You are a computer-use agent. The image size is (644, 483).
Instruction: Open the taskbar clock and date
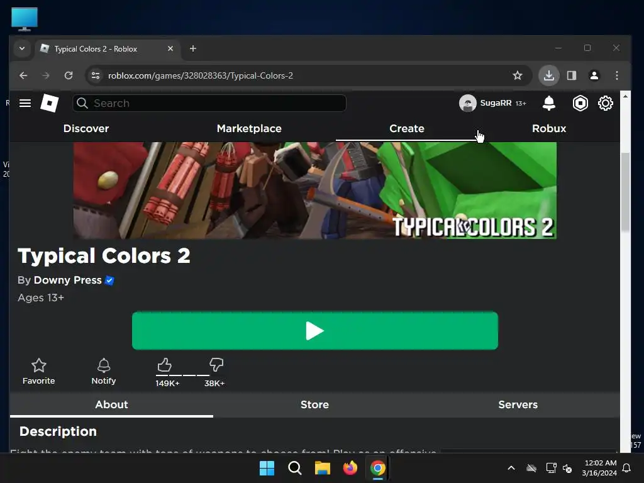click(x=599, y=468)
